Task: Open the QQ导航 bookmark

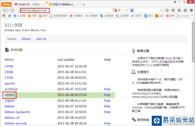Action: coord(20,16)
